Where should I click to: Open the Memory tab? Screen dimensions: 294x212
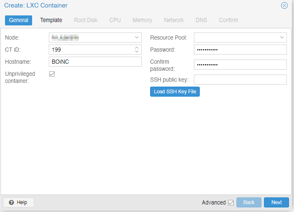142,20
